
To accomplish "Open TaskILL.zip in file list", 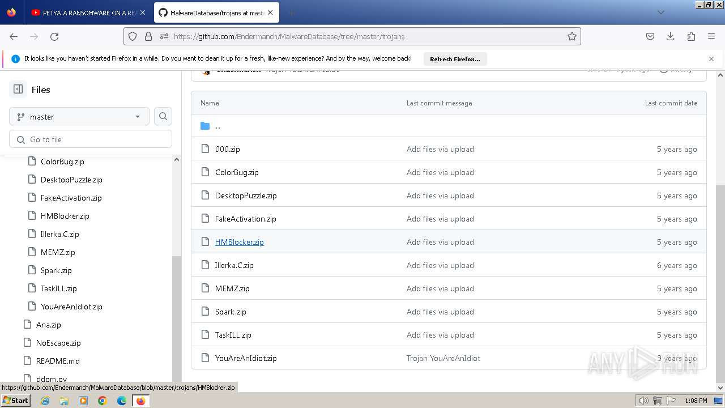I will 233,335.
